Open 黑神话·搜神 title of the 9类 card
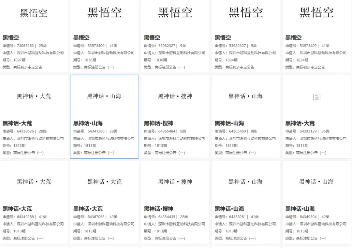This screenshot has width=352, height=248. [158, 123]
